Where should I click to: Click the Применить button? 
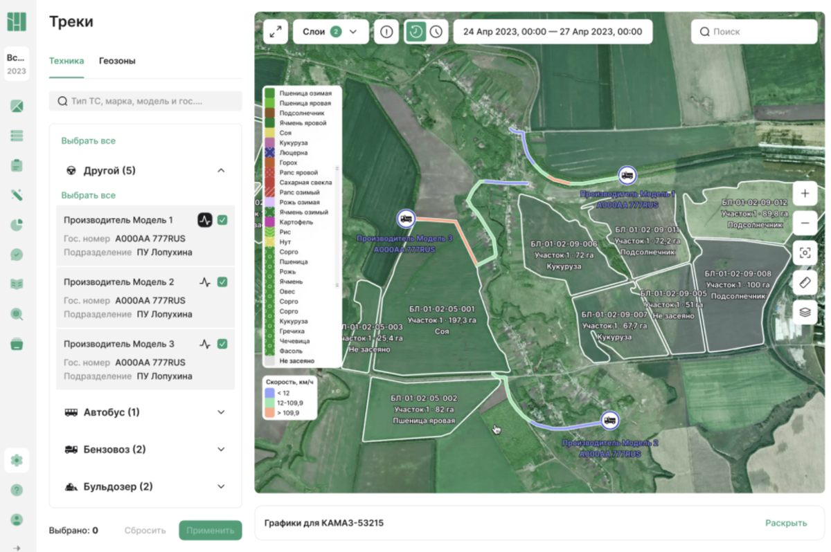[x=211, y=531]
